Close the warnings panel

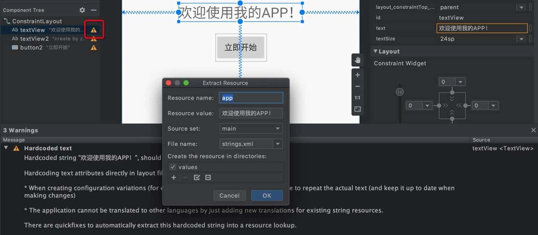pyautogui.click(x=533, y=130)
